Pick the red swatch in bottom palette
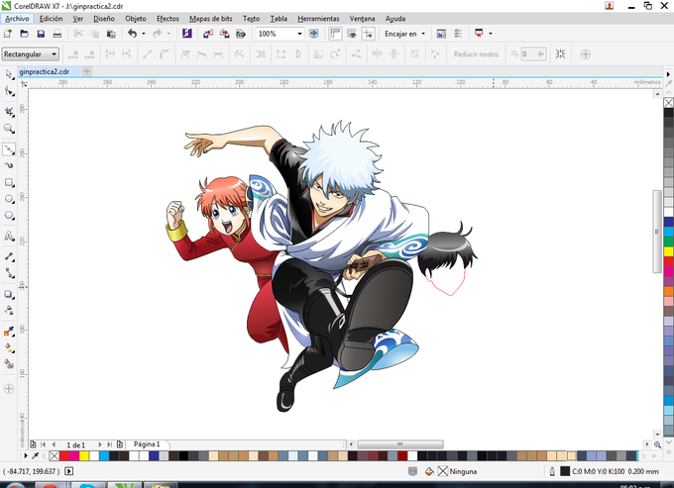The image size is (674, 488). click(x=64, y=455)
